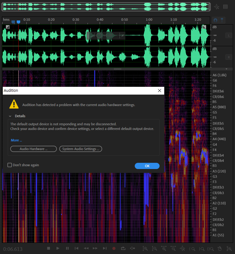Click the HUD pin icon on waveform overlay

click(x=122, y=35)
